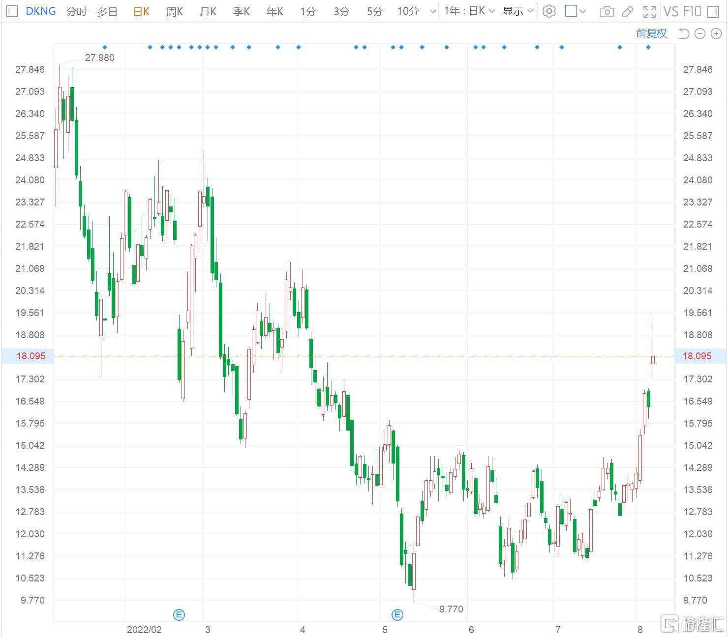Viewport: 728px width, 637px height.
Task: Click the 18.095 current price tag on left axis
Action: click(x=28, y=356)
